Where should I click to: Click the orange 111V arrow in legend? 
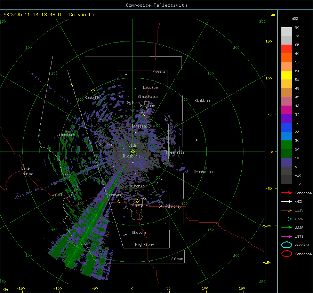pos(287,210)
